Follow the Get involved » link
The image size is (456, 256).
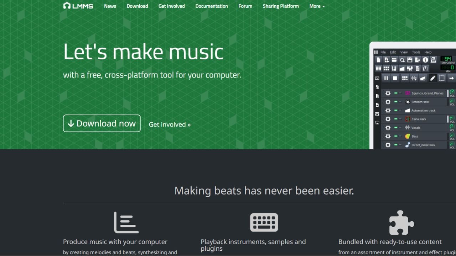click(x=170, y=124)
